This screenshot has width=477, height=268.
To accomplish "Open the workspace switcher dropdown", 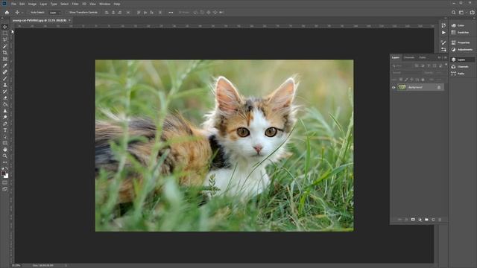I will coord(462,13).
